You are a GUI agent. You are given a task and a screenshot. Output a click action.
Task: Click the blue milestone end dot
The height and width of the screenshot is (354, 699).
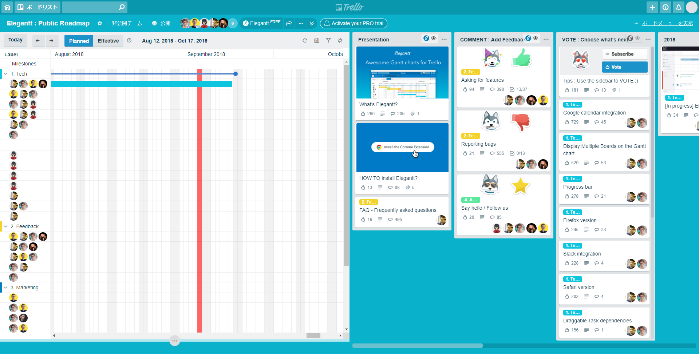pos(236,74)
